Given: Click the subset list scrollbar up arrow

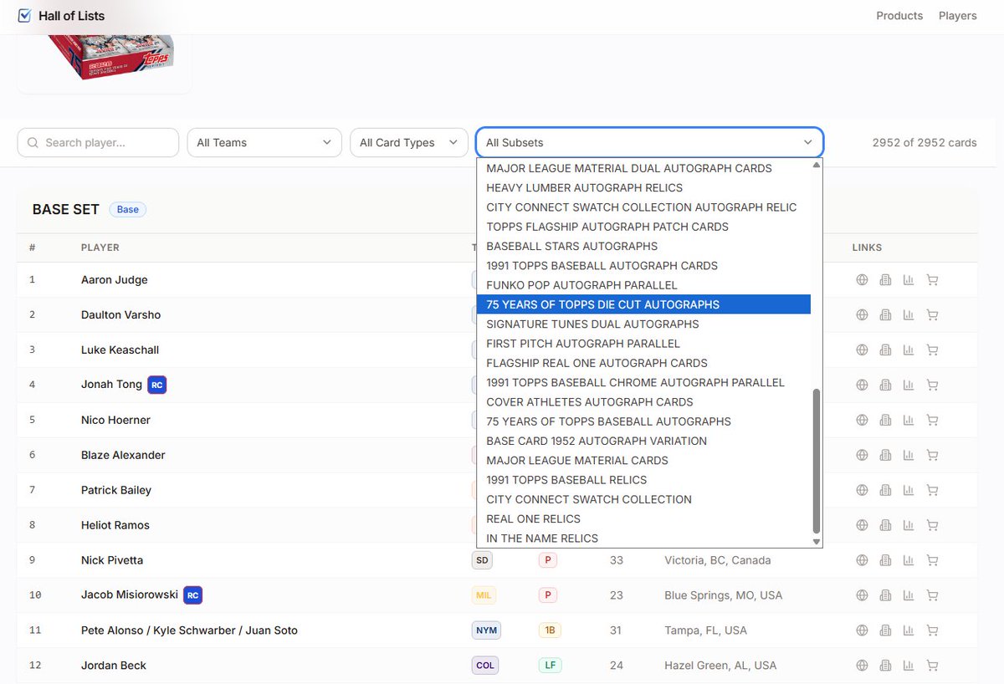Looking at the screenshot, I should coord(817,165).
